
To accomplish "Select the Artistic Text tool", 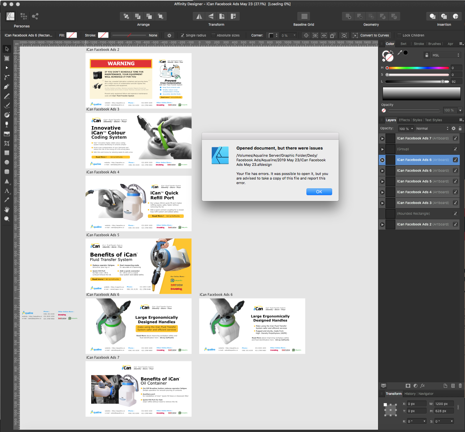I will pos(7,191).
